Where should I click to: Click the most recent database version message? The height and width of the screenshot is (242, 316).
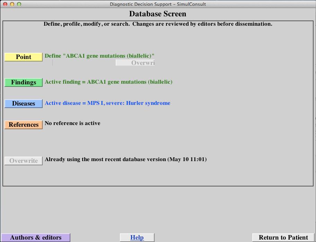[x=125, y=159]
